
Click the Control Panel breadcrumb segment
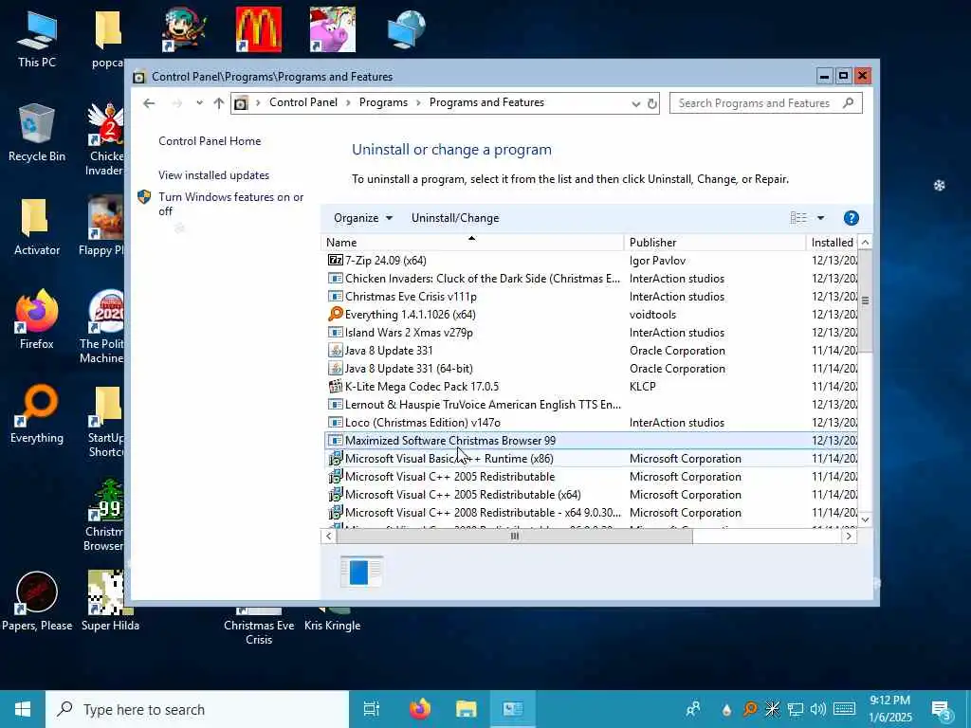303,102
